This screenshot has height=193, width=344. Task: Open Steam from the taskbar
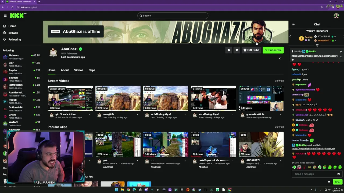click(x=199, y=190)
